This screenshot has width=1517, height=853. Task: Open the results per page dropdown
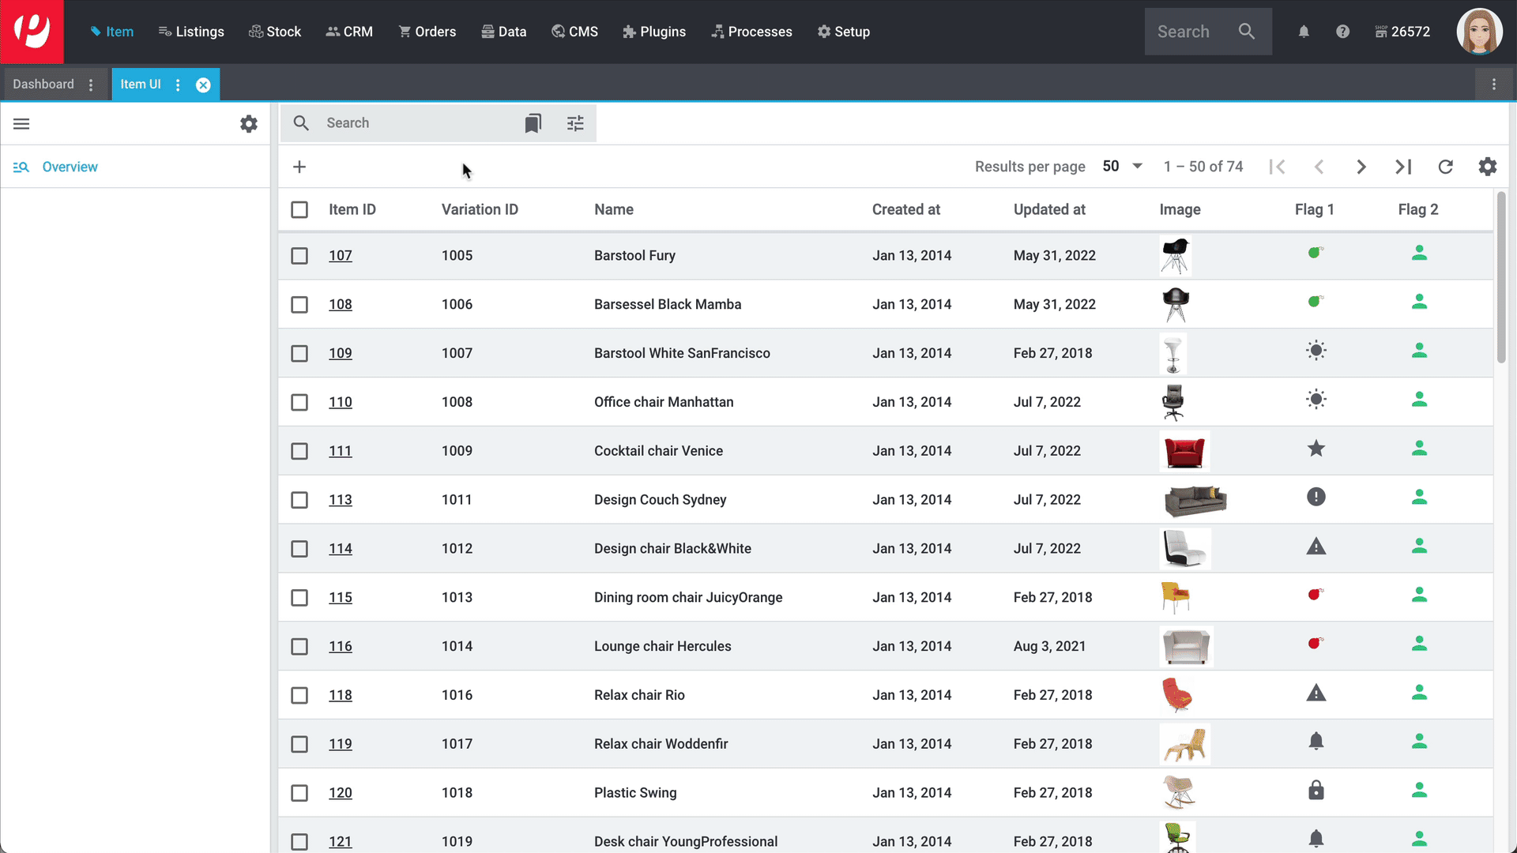(1122, 167)
